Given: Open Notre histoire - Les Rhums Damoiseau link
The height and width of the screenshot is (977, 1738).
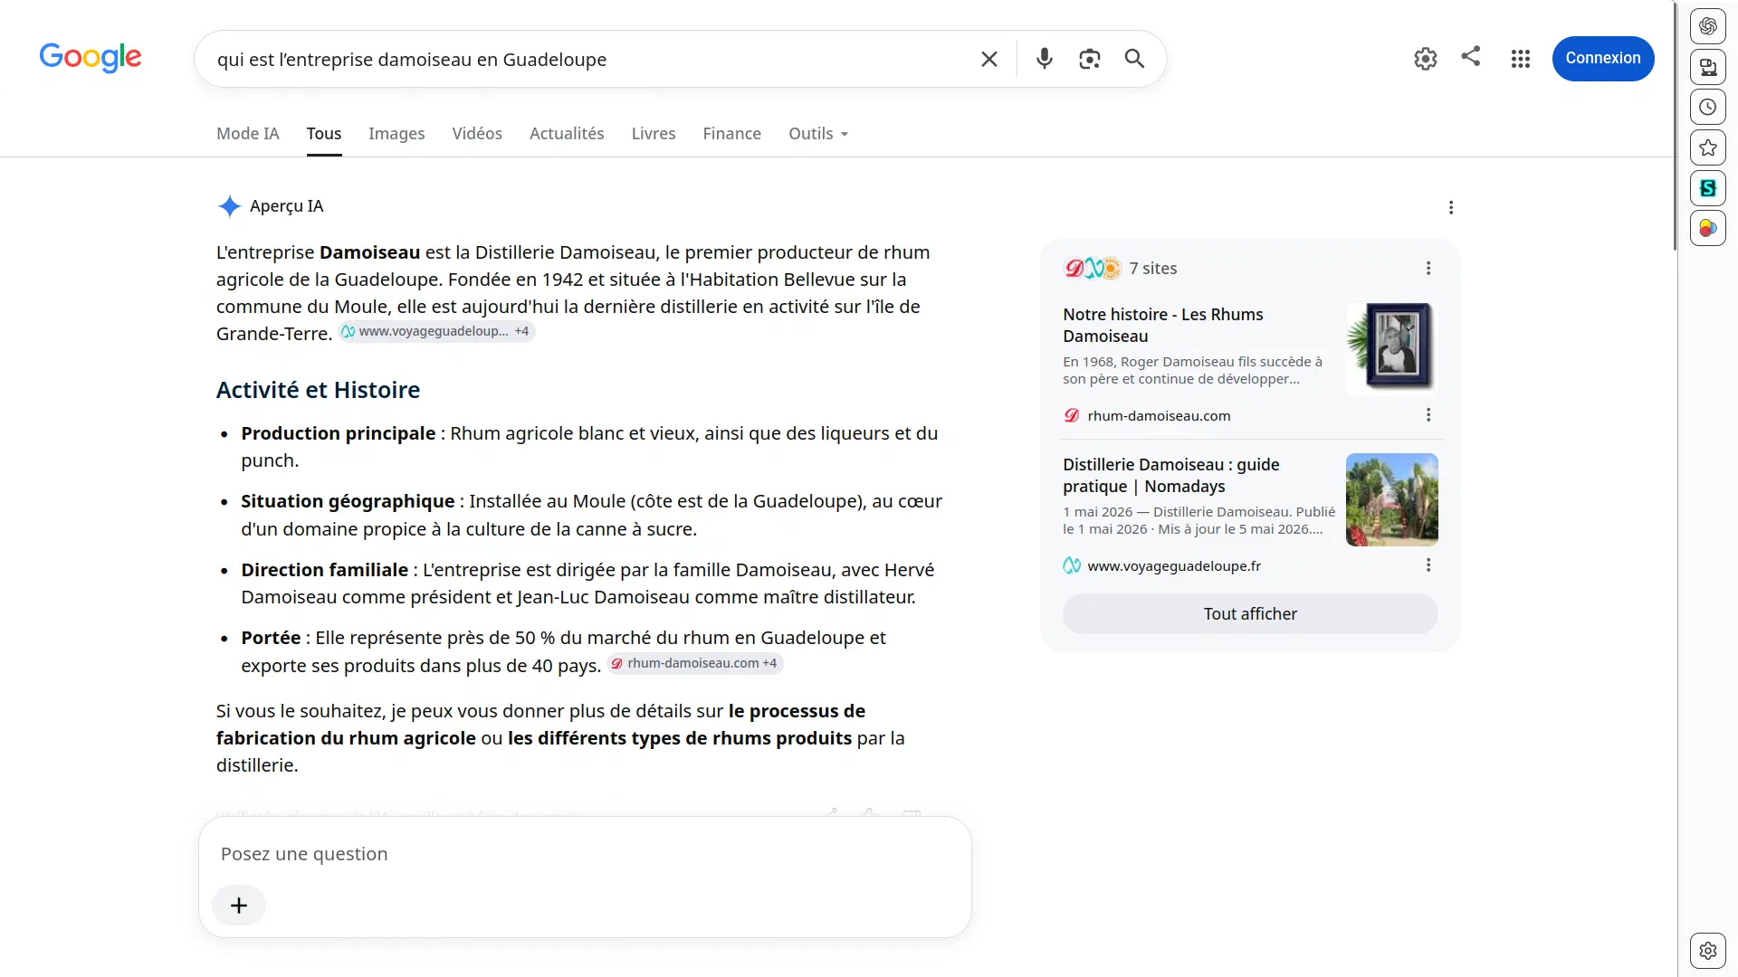Looking at the screenshot, I should click(1162, 325).
